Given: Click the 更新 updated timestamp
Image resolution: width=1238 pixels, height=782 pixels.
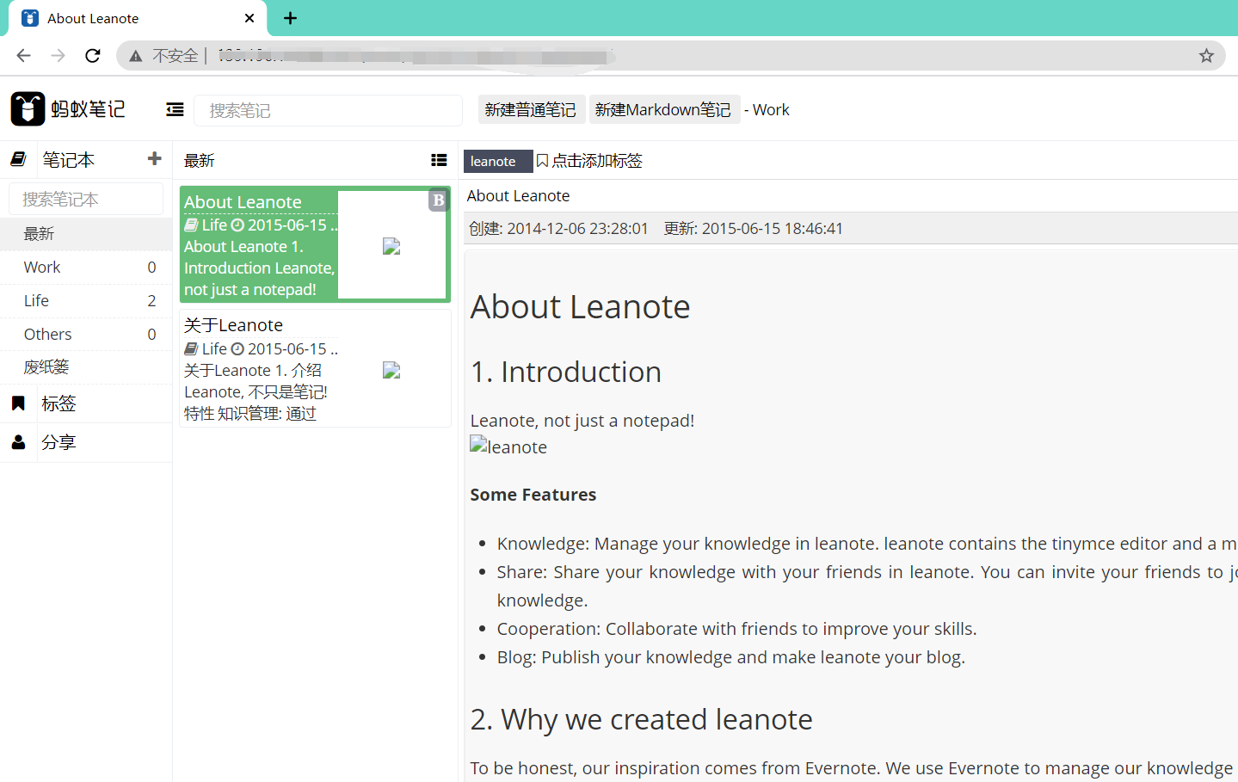Looking at the screenshot, I should coord(754,228).
